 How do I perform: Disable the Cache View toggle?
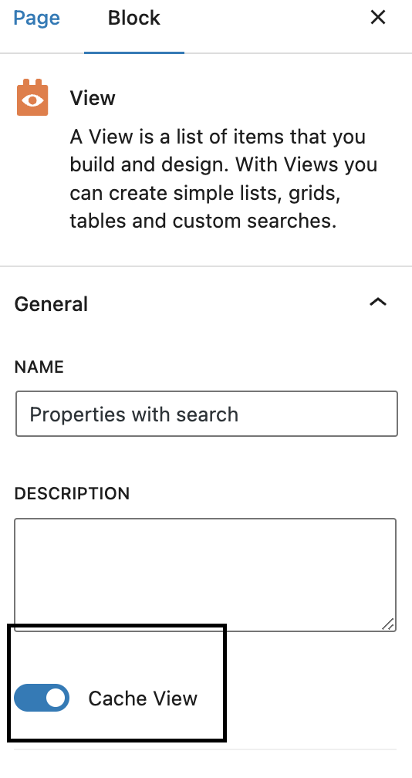pos(42,698)
